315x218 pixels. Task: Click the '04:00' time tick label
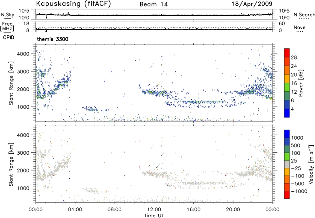pos(75,210)
